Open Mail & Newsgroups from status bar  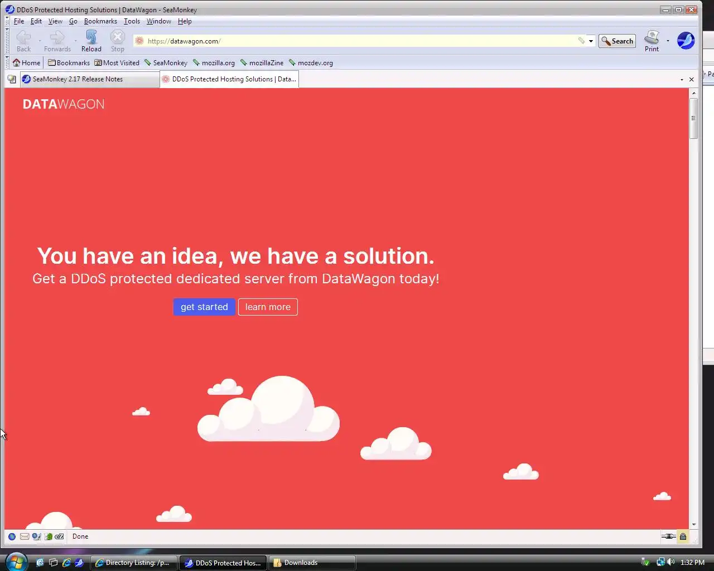25,536
